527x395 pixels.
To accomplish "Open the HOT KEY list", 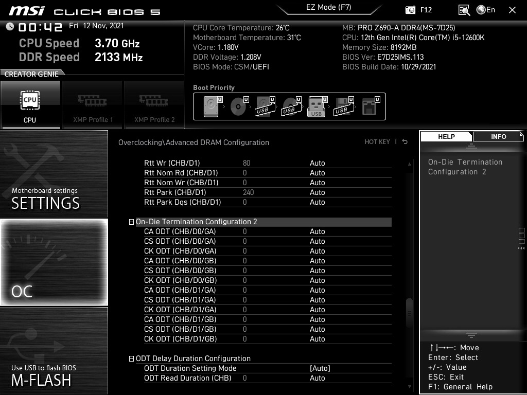I will coord(377,142).
